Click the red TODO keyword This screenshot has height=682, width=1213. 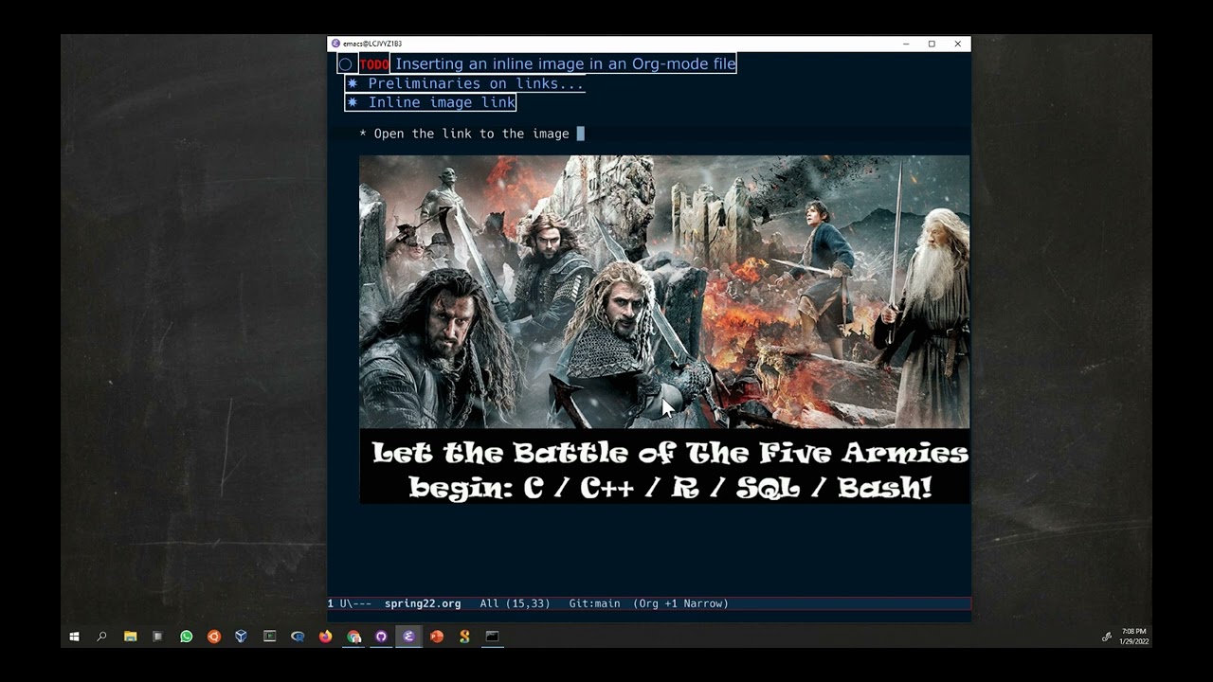tap(374, 64)
